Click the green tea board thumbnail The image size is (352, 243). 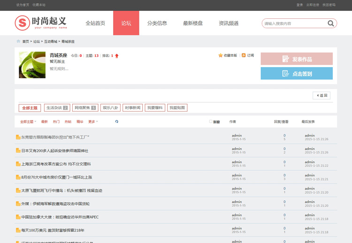(32, 65)
